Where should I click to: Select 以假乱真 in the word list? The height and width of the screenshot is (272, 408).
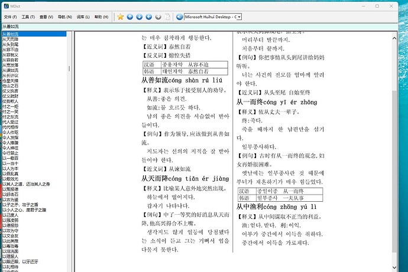[11, 174]
